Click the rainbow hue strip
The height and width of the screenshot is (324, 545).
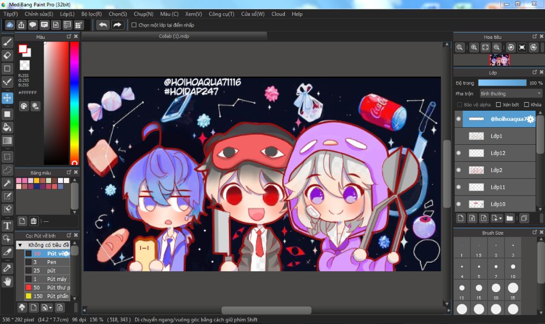tap(75, 103)
